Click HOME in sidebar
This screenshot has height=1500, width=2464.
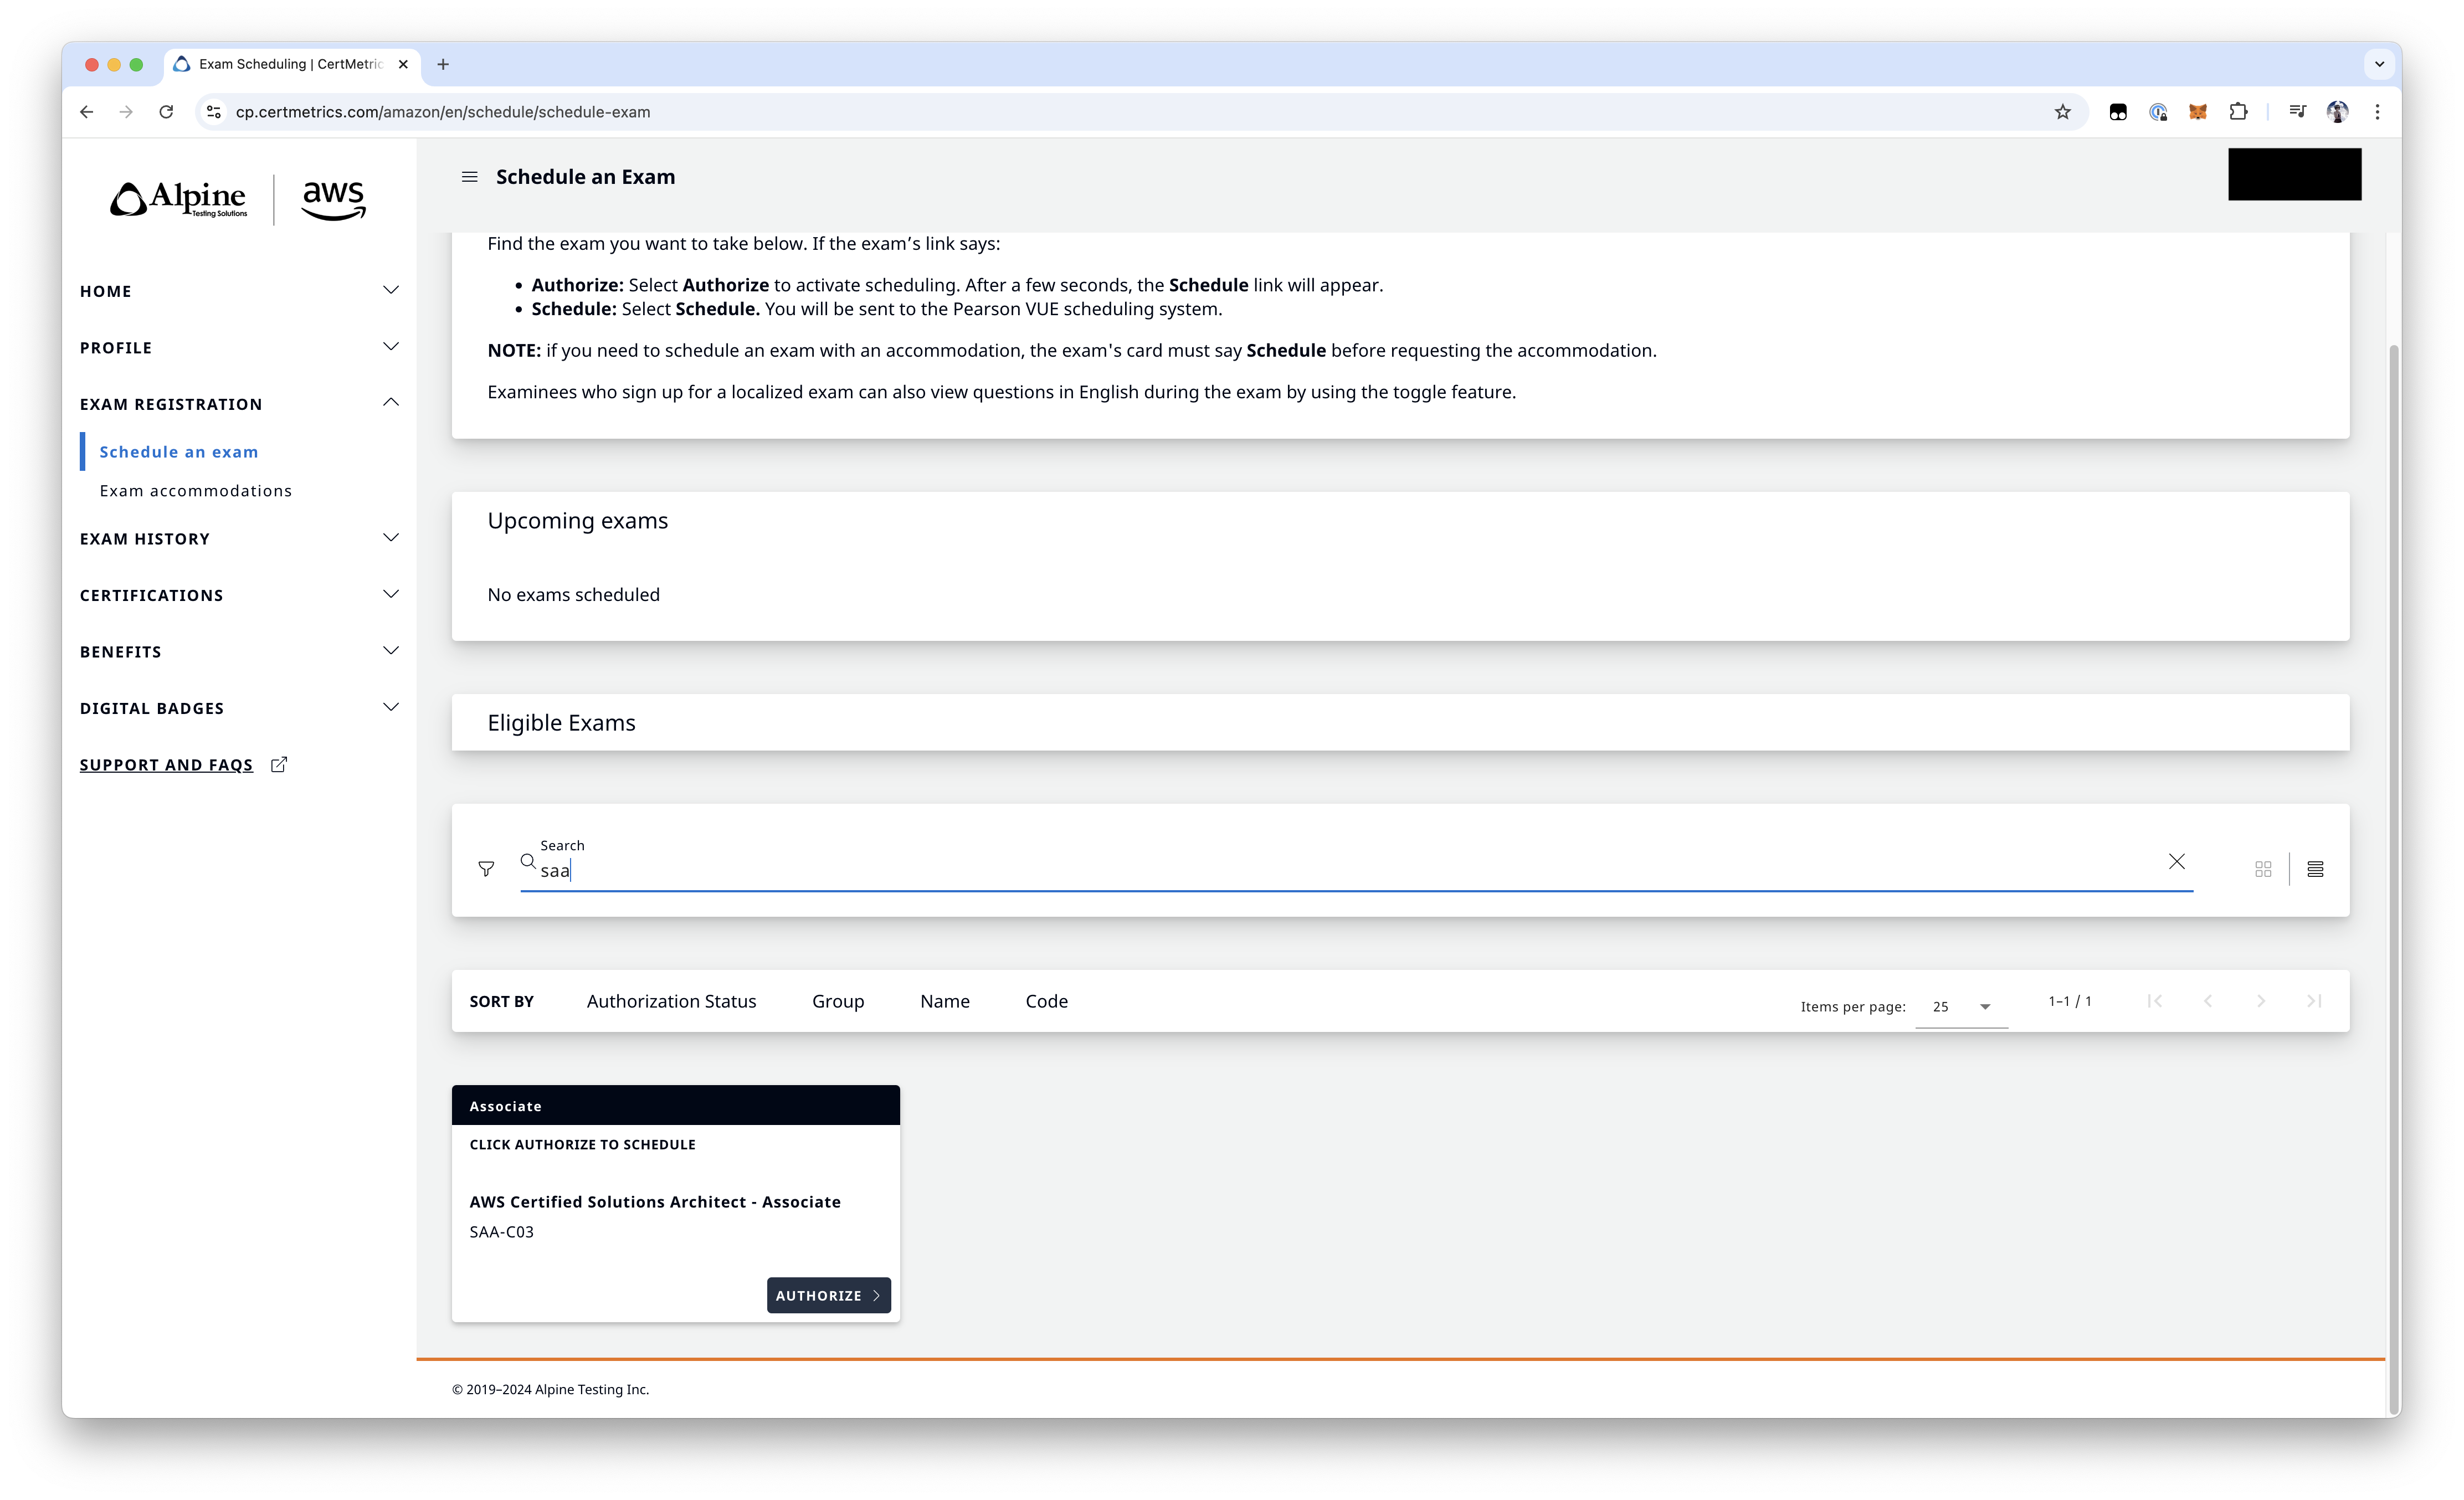(x=106, y=291)
